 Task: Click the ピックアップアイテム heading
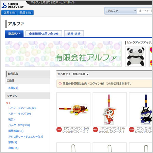click(140, 42)
